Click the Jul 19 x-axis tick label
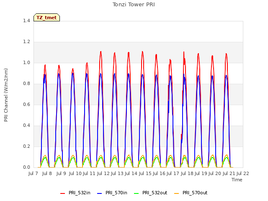Screen dimensions: 268x201 pyautogui.click(x=201, y=173)
